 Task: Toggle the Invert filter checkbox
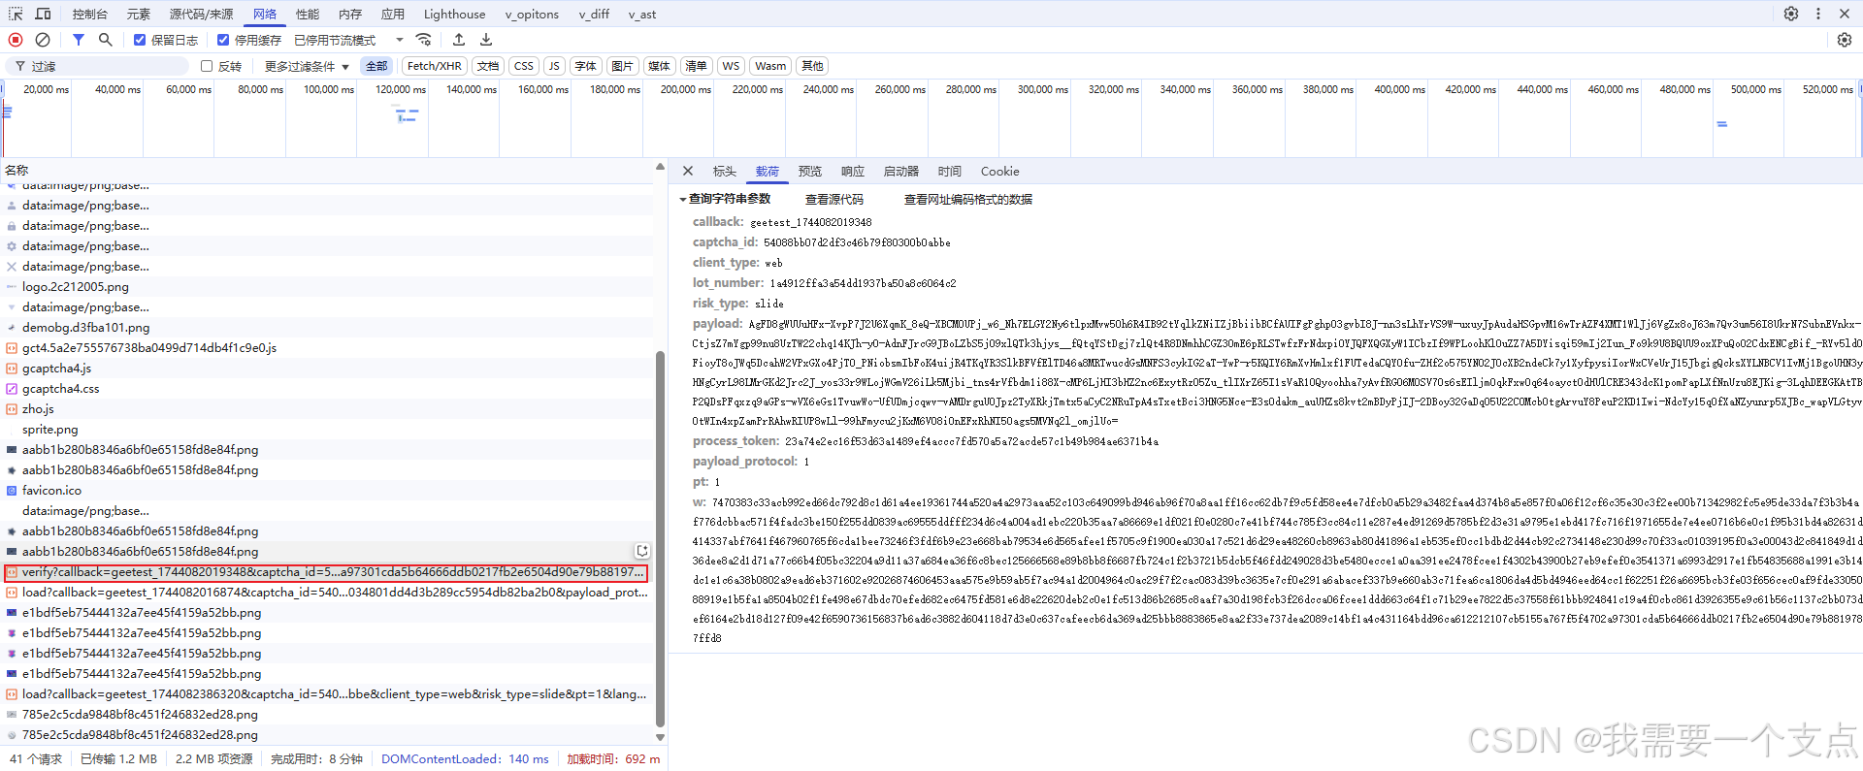point(207,66)
